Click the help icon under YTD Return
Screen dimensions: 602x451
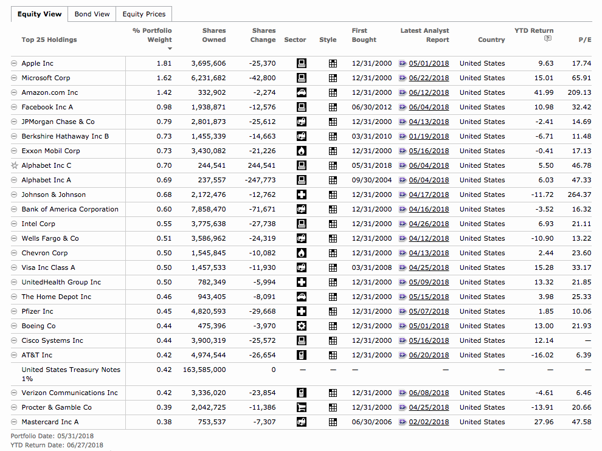548,38
